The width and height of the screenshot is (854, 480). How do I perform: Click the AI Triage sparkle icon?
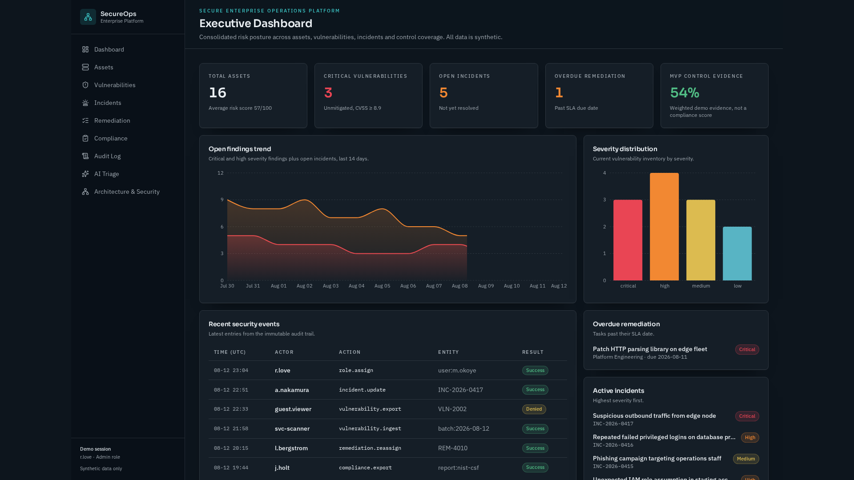click(85, 174)
